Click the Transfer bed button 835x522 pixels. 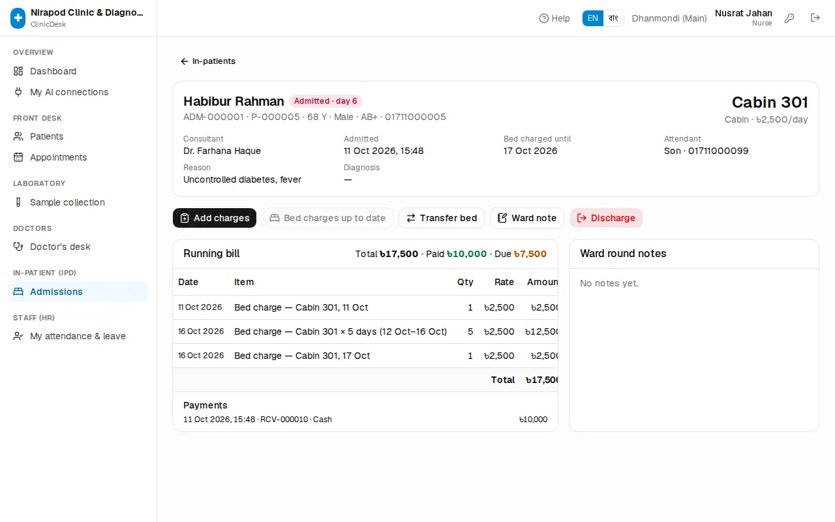(x=442, y=218)
